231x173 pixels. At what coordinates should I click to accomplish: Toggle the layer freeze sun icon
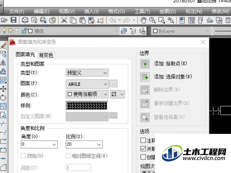(x=11, y=31)
